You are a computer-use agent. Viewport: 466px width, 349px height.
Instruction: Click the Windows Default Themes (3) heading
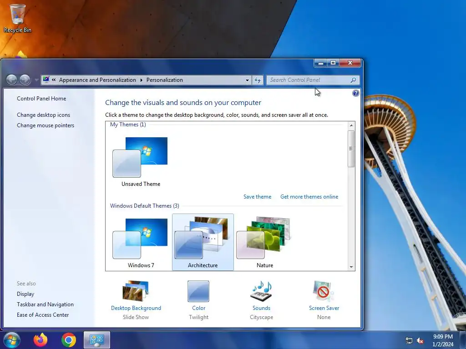144,206
